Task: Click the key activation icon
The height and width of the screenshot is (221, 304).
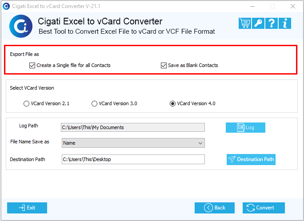Action: (258, 23)
